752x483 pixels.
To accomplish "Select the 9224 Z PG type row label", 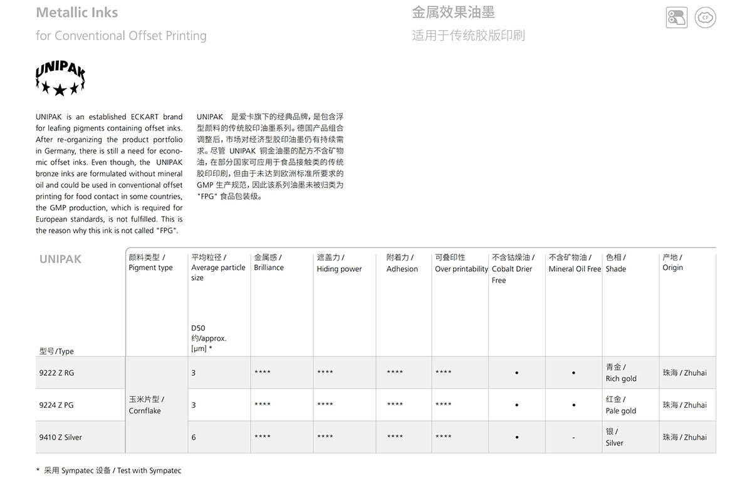I will tap(56, 405).
